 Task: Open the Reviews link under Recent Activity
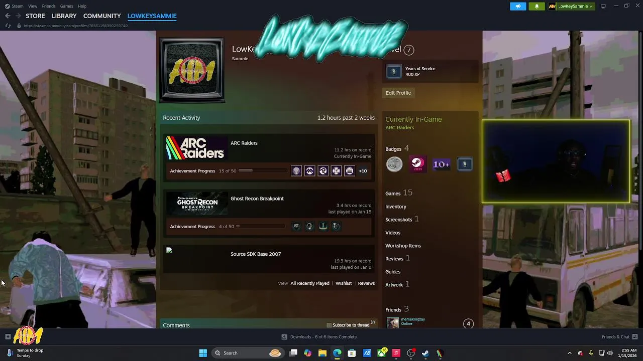(366, 283)
